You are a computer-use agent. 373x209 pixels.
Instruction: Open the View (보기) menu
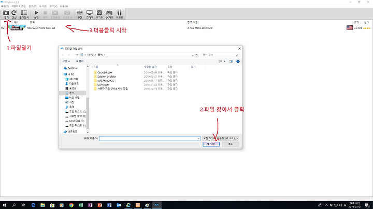pyautogui.click(x=53, y=6)
